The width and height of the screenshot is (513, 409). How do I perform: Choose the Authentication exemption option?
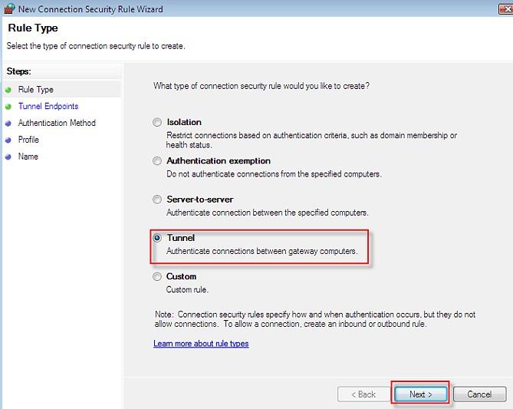[x=158, y=161]
